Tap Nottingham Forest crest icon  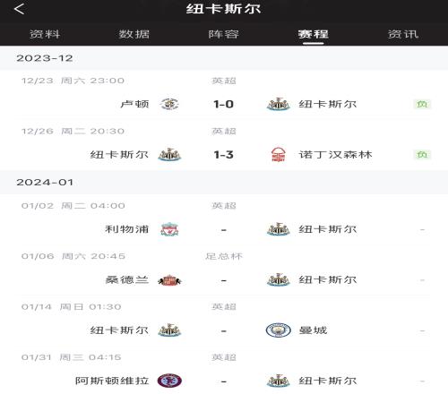[279, 155]
